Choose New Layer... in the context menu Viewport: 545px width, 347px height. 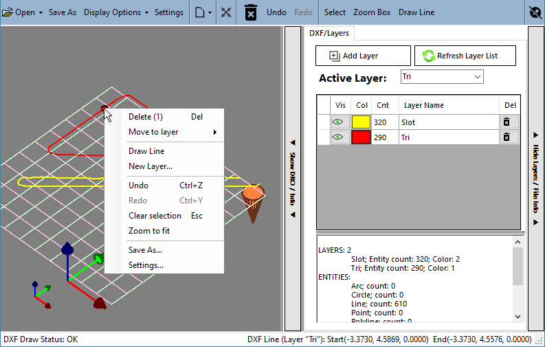pos(164,166)
